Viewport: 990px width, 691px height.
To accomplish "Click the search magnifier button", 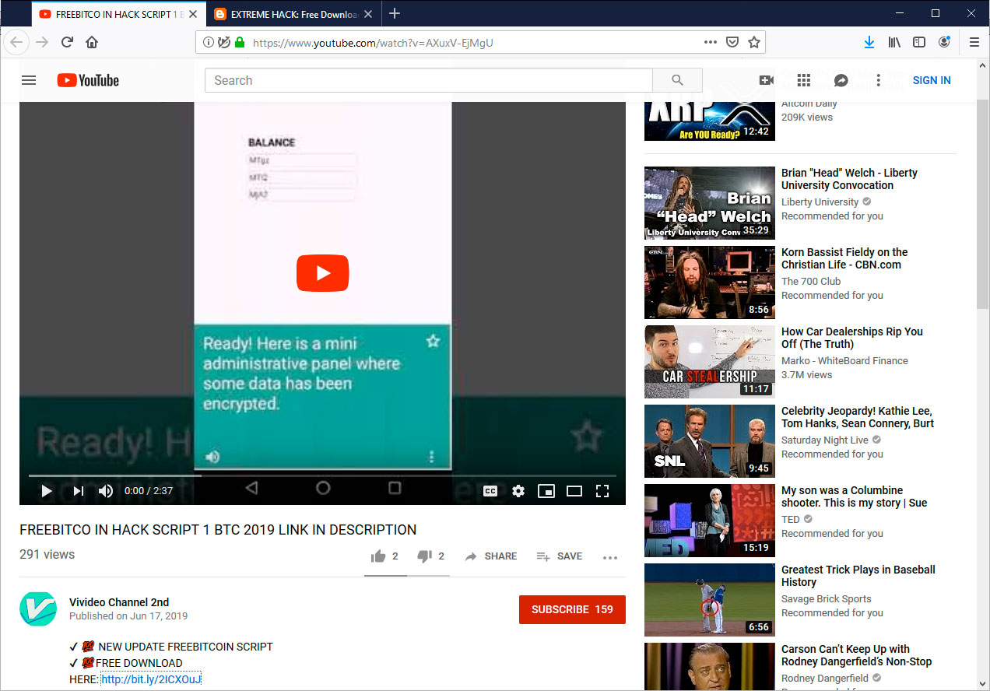I will pyautogui.click(x=677, y=80).
